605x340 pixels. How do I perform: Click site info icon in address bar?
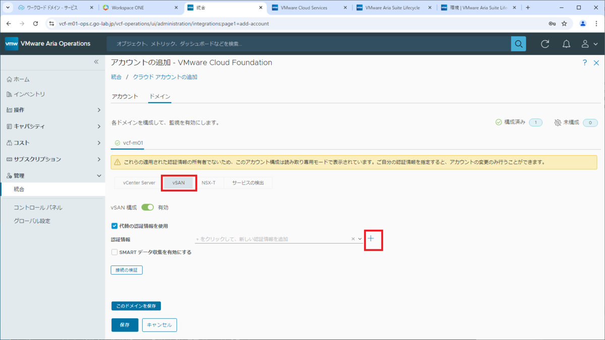pyautogui.click(x=51, y=23)
